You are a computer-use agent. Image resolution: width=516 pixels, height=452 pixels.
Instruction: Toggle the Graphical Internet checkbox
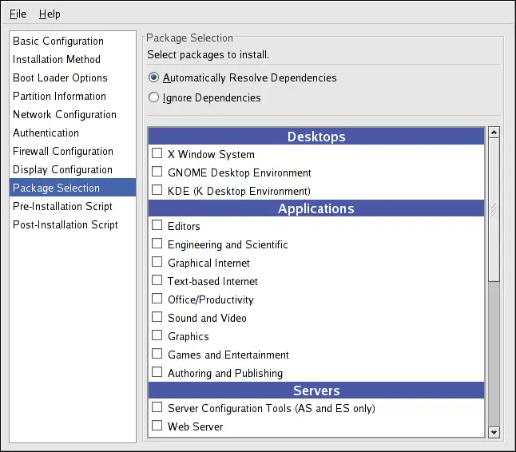pyautogui.click(x=157, y=263)
